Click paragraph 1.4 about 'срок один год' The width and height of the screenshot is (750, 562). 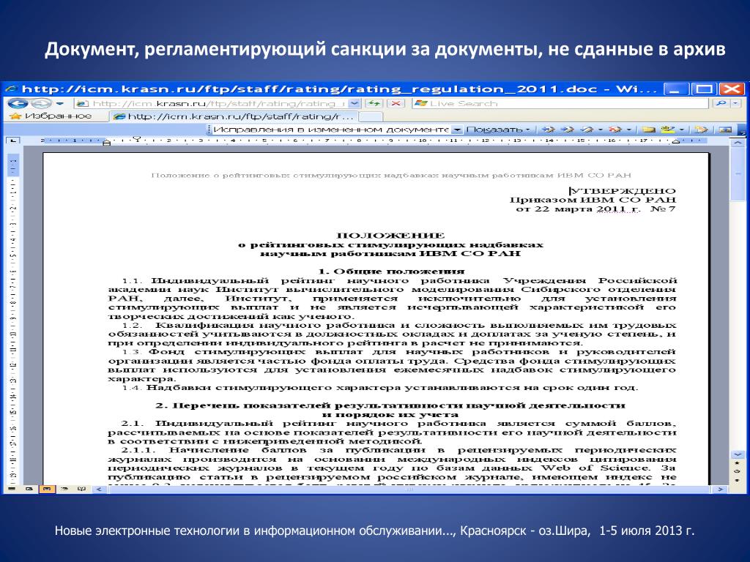(380, 387)
